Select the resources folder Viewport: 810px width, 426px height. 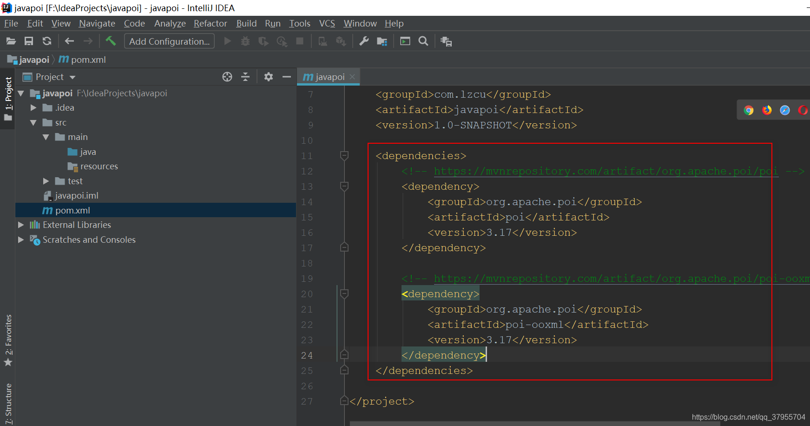point(99,166)
